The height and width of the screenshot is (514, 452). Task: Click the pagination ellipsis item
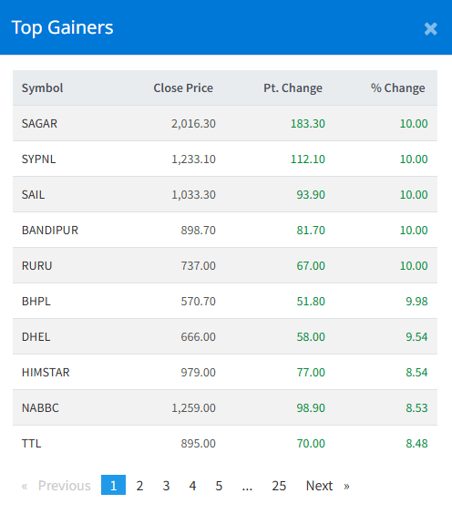point(247,486)
